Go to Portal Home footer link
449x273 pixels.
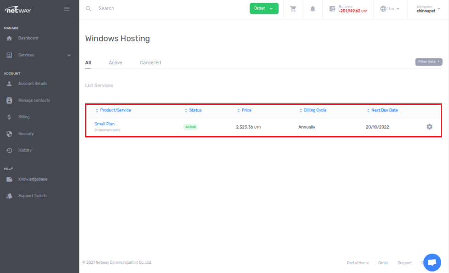(x=358, y=263)
